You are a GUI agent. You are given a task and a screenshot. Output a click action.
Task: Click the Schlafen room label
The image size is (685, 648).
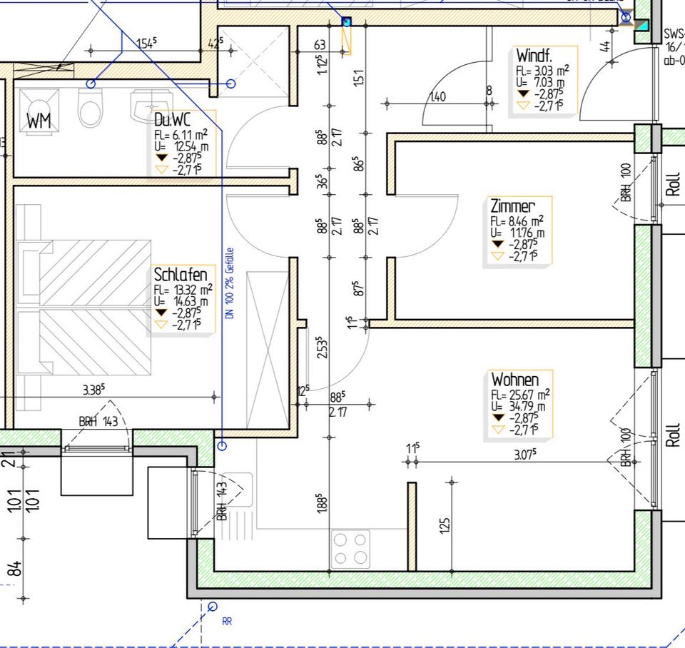(181, 275)
